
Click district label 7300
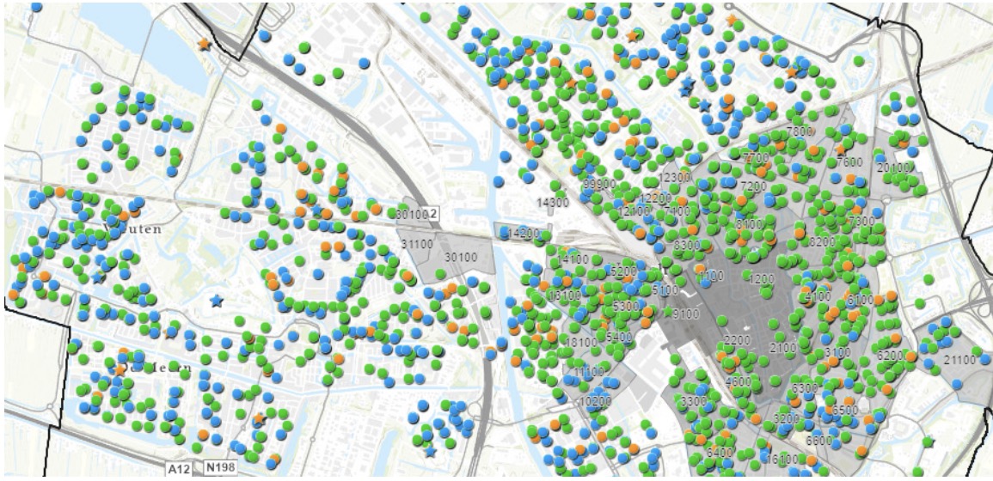(861, 221)
